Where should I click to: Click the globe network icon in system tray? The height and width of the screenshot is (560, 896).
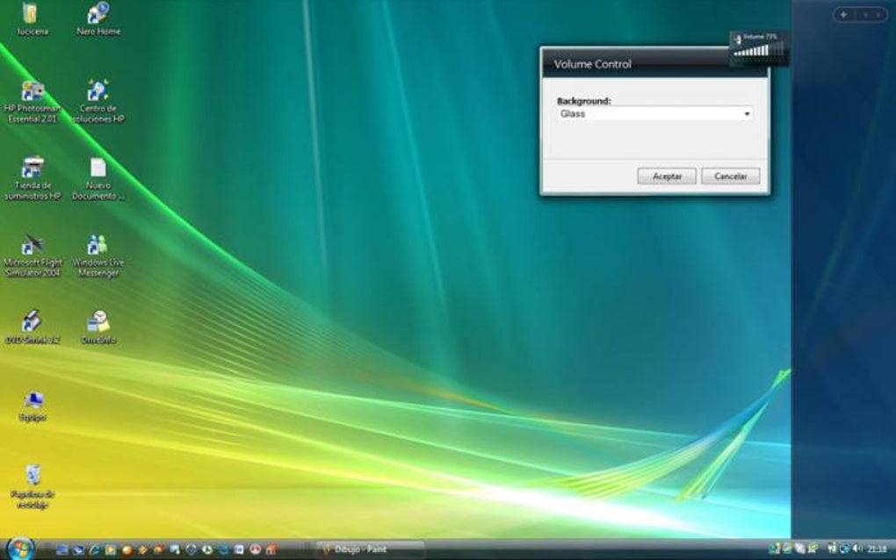844,549
